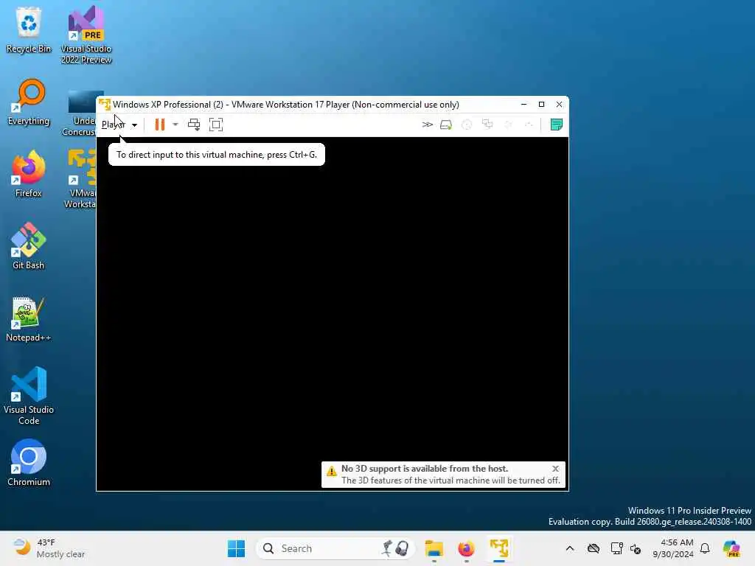This screenshot has width=755, height=566.
Task: Click the greyed sound card device icon
Action: pyautogui.click(x=508, y=125)
